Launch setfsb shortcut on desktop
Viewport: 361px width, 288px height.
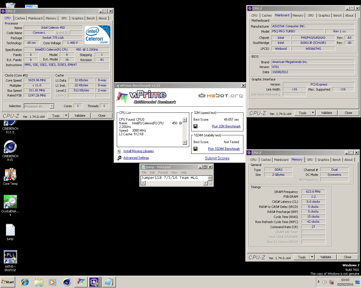(x=10, y=261)
